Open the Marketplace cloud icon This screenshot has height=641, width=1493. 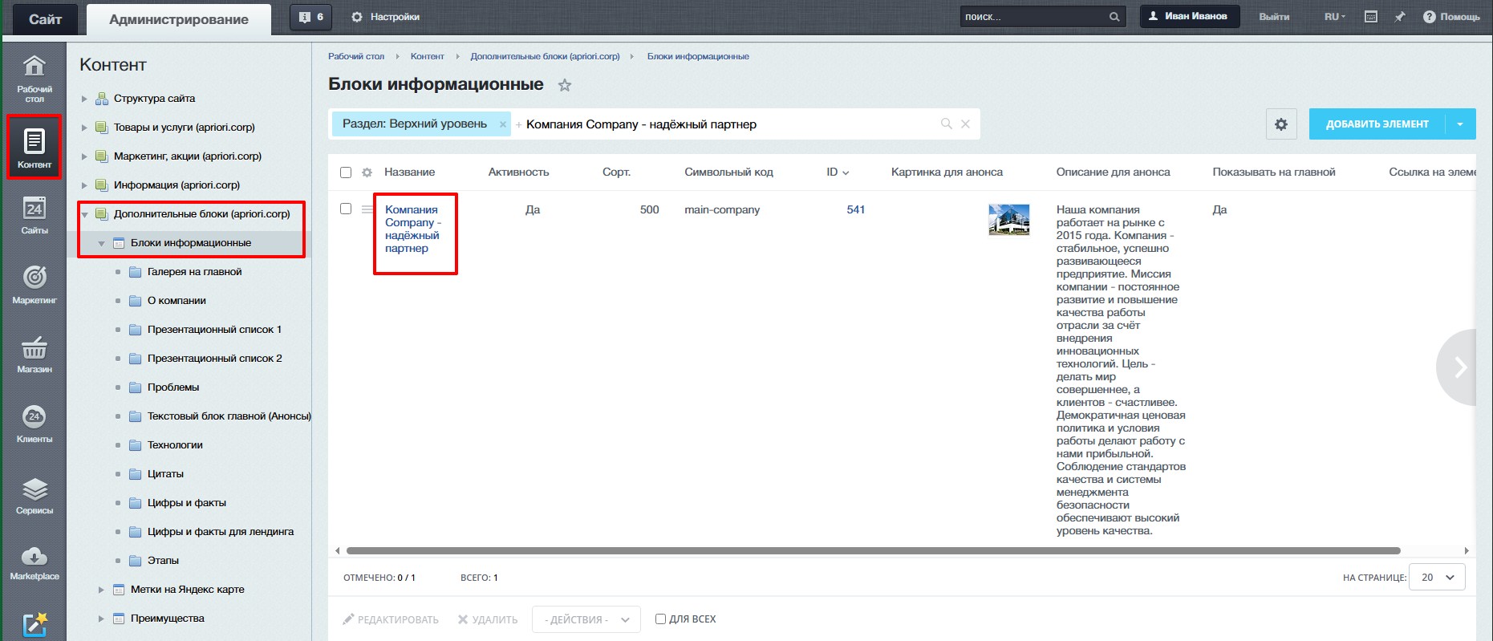tap(34, 562)
